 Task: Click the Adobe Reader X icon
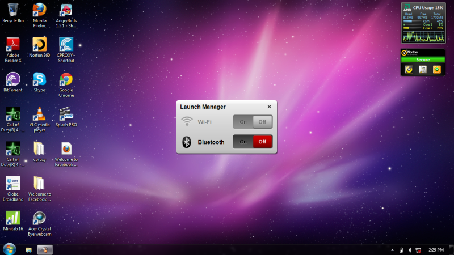[x=13, y=45]
